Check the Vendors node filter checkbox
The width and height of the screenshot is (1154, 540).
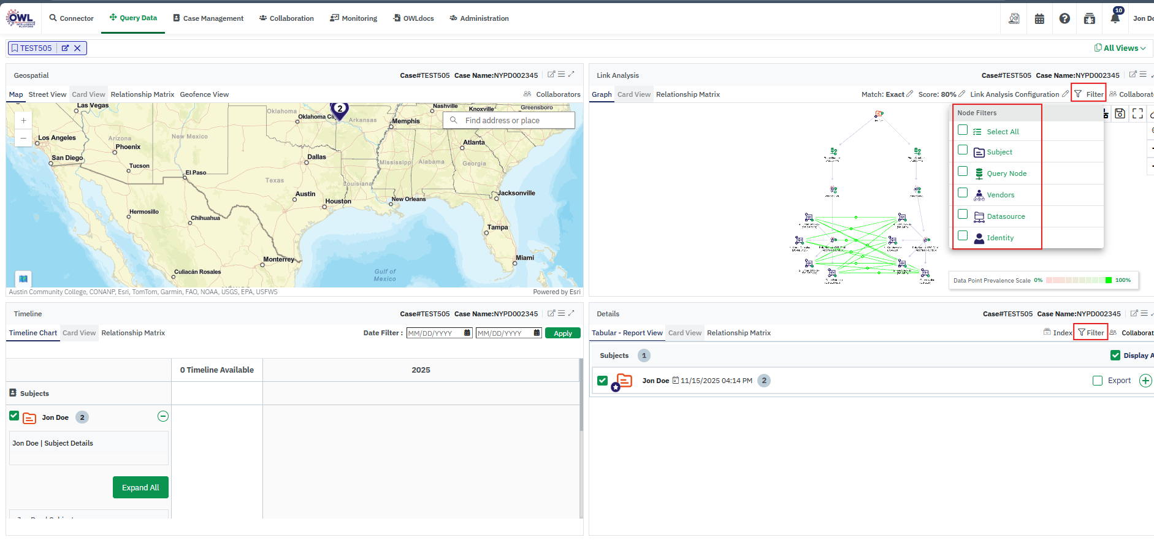click(x=963, y=193)
